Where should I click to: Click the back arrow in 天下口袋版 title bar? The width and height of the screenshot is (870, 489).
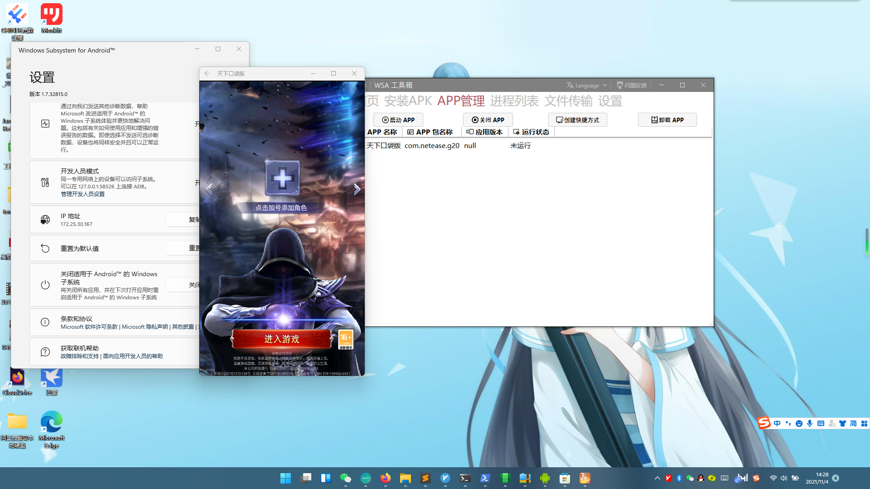(208, 73)
